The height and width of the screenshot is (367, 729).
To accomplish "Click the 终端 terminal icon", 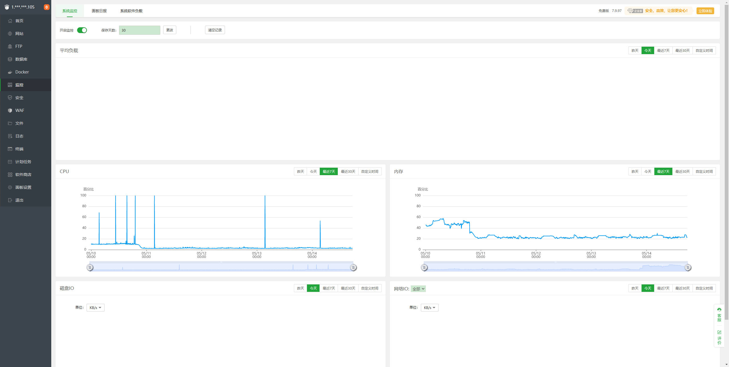I will pyautogui.click(x=10, y=149).
